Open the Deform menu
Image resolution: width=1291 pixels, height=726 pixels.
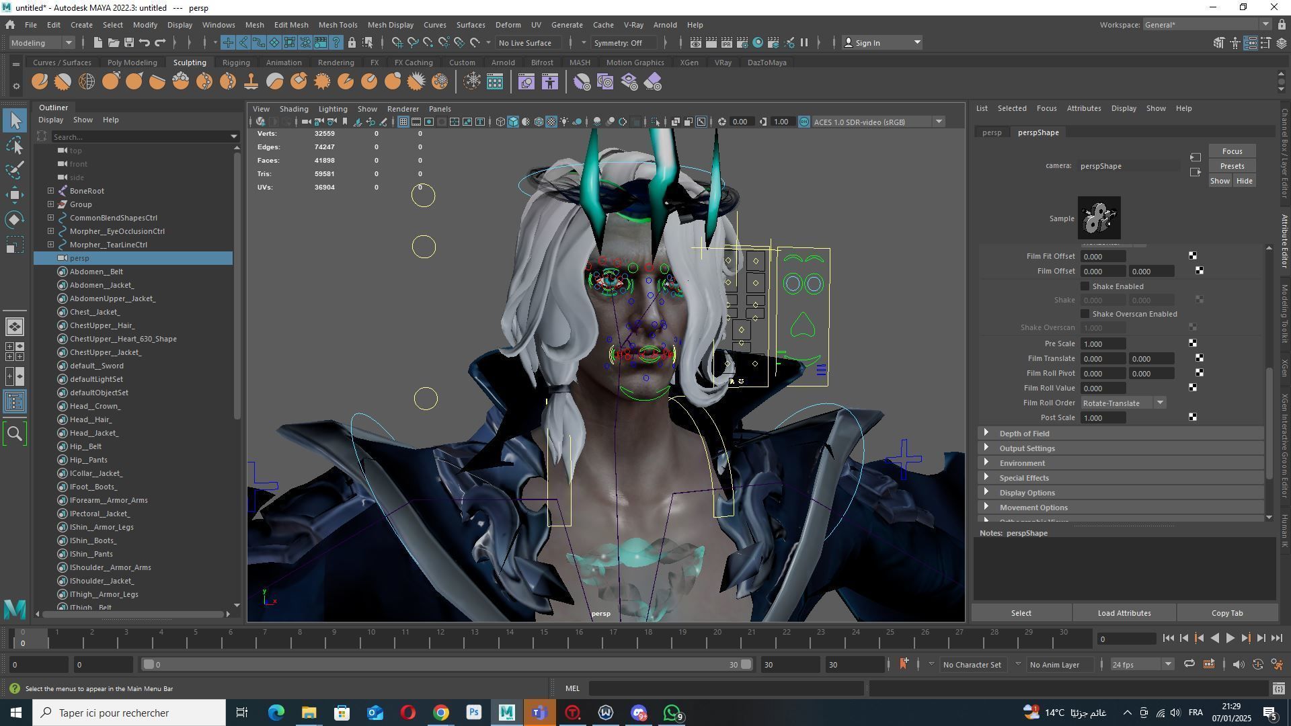[508, 25]
